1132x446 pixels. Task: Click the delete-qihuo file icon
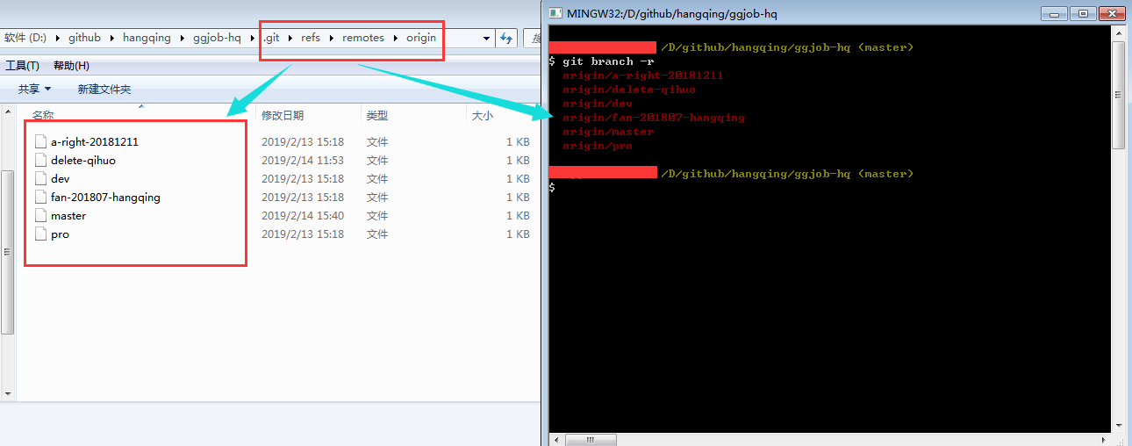tap(39, 160)
